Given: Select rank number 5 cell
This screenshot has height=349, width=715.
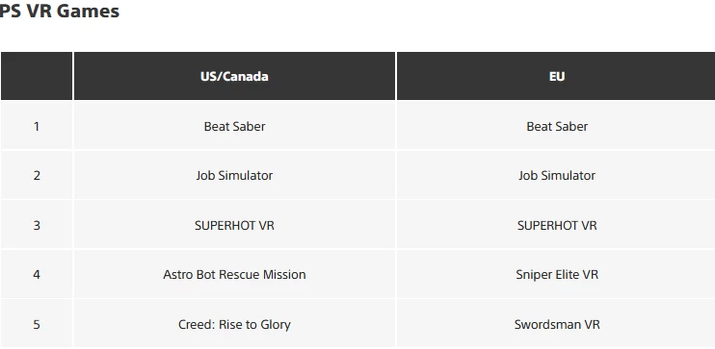Looking at the screenshot, I should point(37,324).
